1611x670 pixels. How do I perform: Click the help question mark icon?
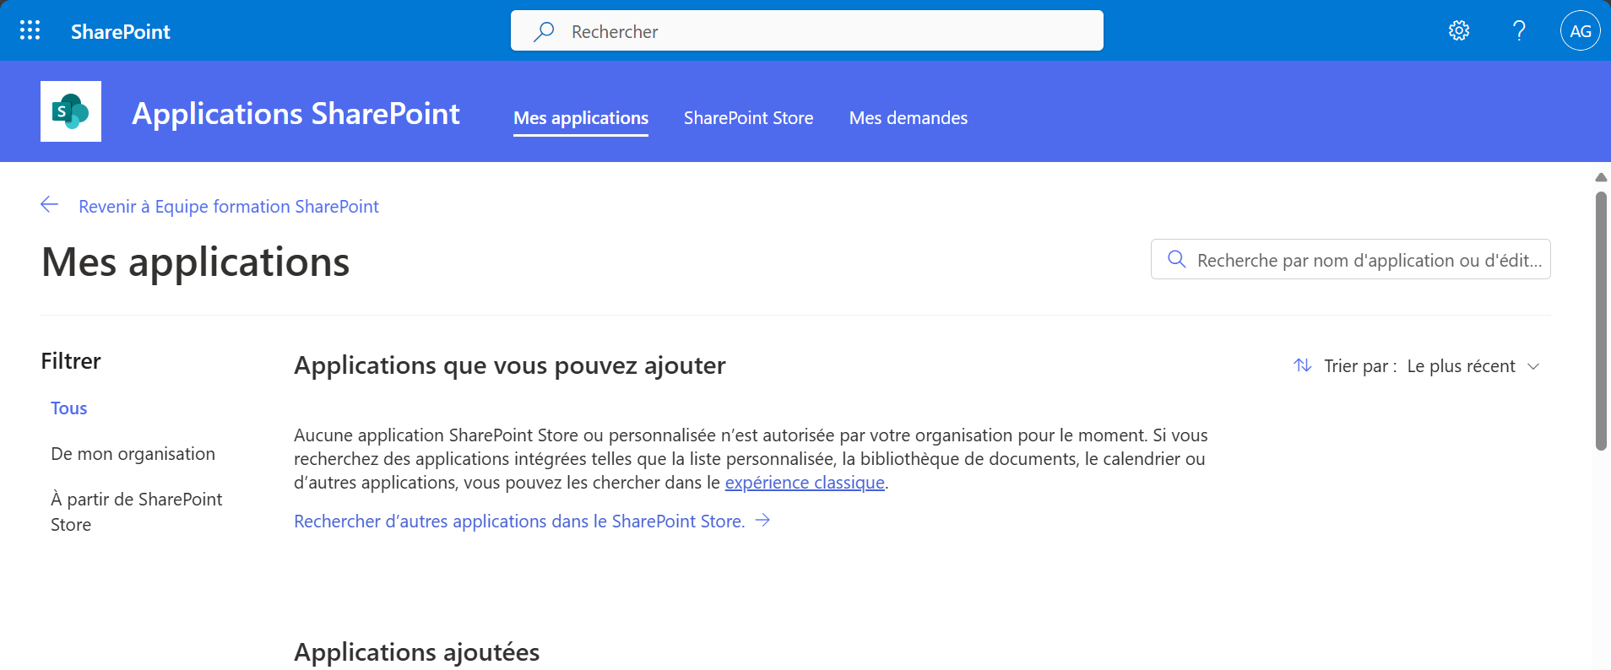pyautogui.click(x=1519, y=31)
